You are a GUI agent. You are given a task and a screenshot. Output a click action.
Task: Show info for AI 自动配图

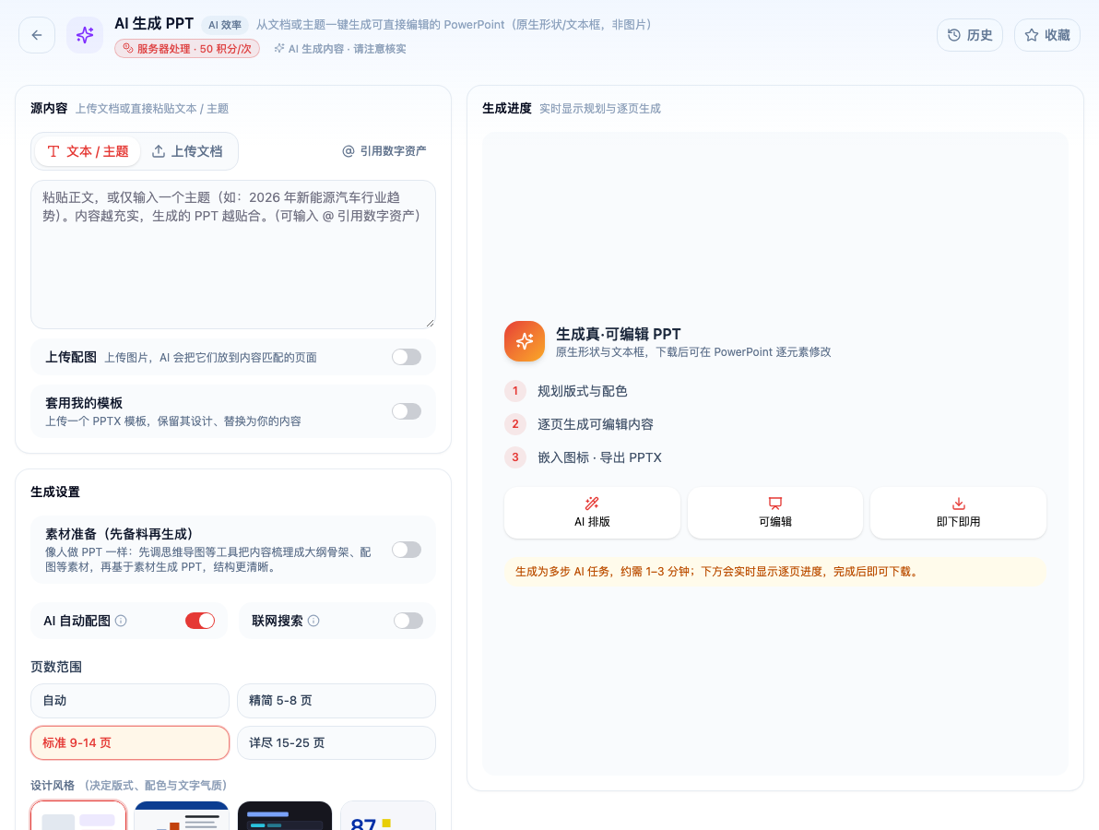121,621
